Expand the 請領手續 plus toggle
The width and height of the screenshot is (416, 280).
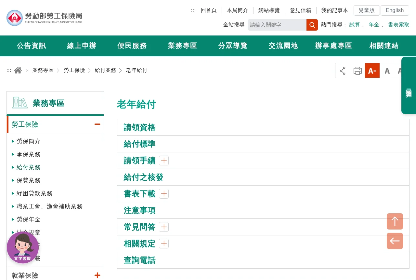click(164, 161)
